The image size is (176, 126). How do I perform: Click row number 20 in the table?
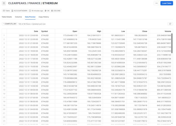[x=4, y=109]
